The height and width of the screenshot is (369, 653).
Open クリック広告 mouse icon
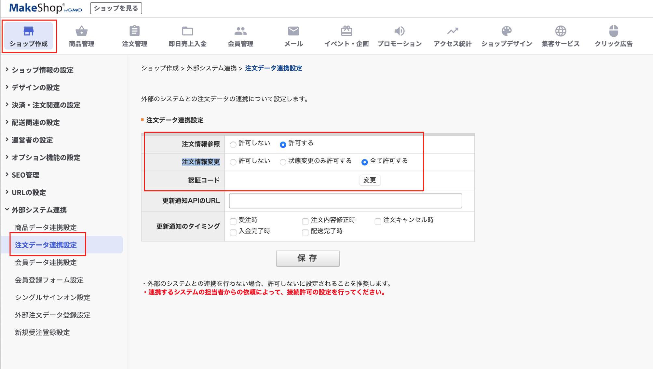[613, 31]
